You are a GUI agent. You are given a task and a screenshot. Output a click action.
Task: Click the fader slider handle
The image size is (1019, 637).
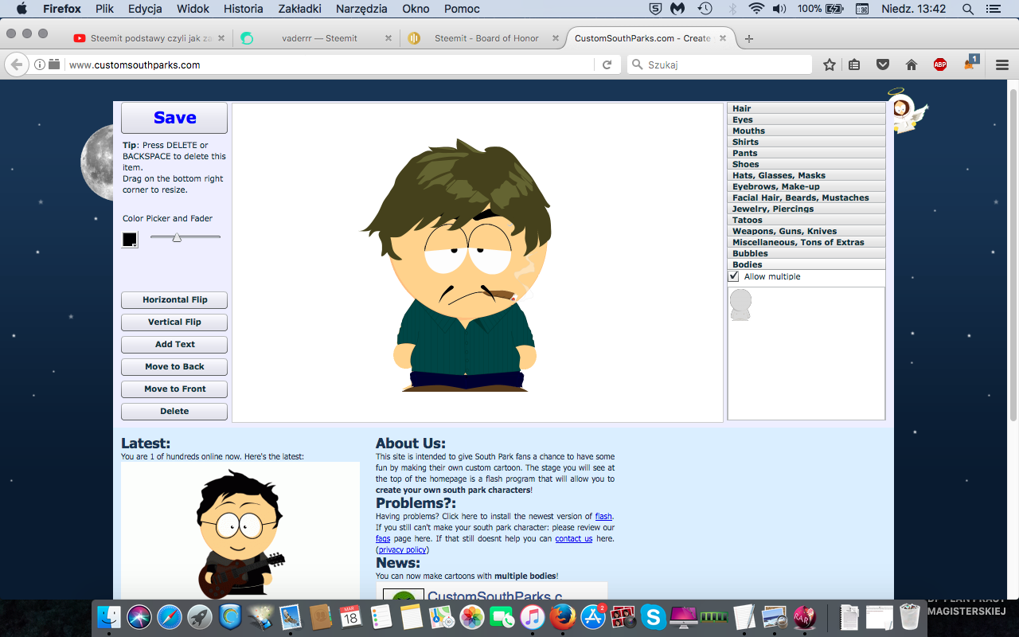[x=177, y=237]
